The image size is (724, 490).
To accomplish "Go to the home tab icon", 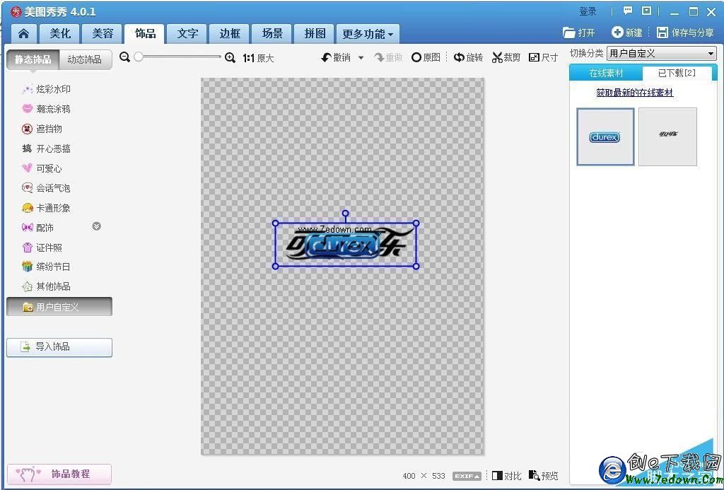I will coord(23,34).
